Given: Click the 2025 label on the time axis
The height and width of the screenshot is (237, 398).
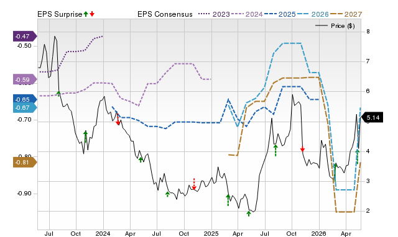Looking at the screenshot, I should [x=211, y=234].
